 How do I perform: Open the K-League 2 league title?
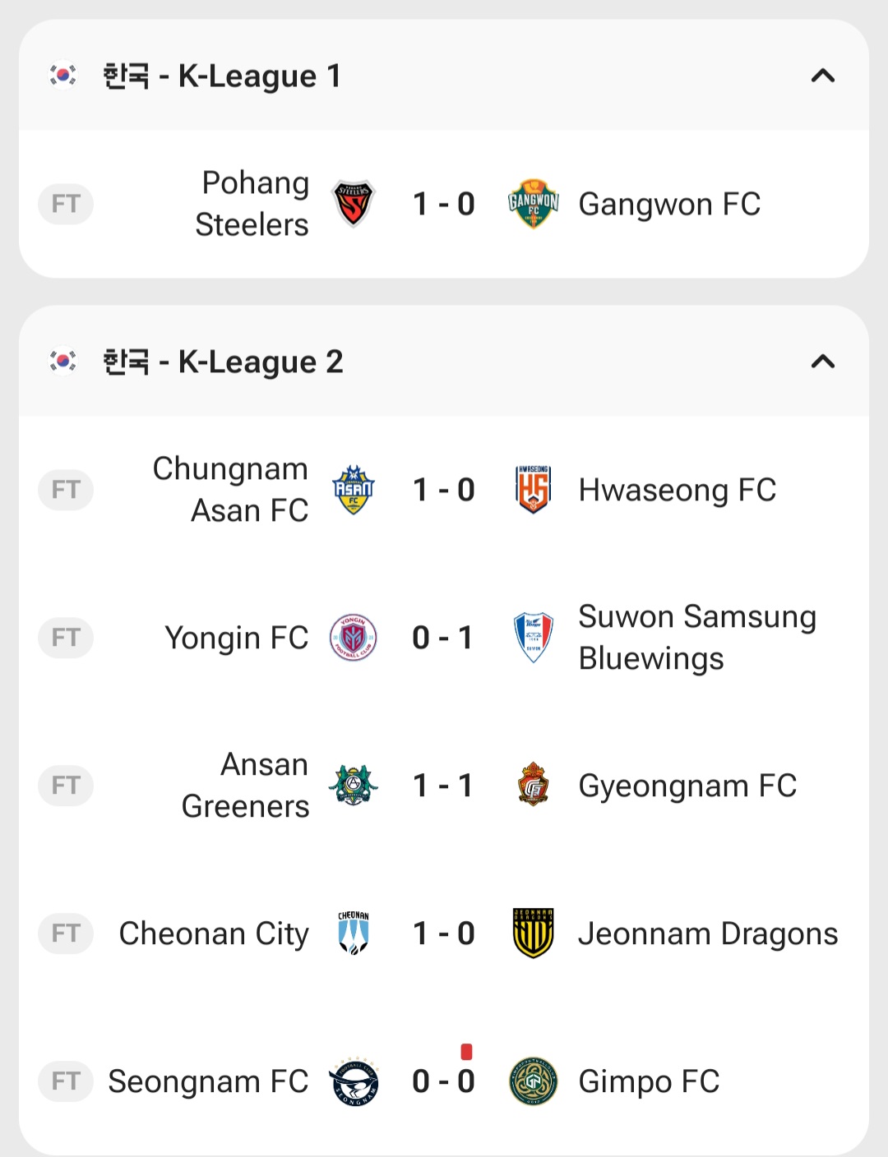(222, 362)
